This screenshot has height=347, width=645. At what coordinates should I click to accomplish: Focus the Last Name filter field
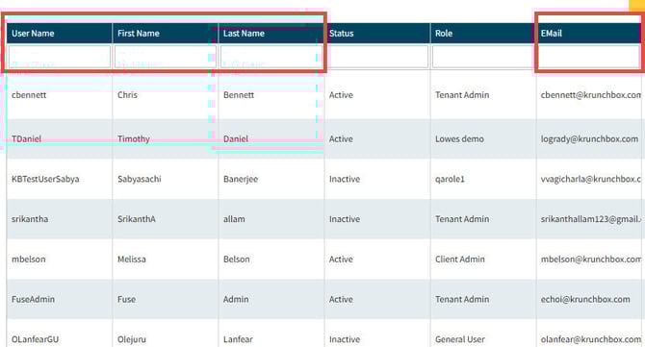coord(271,57)
